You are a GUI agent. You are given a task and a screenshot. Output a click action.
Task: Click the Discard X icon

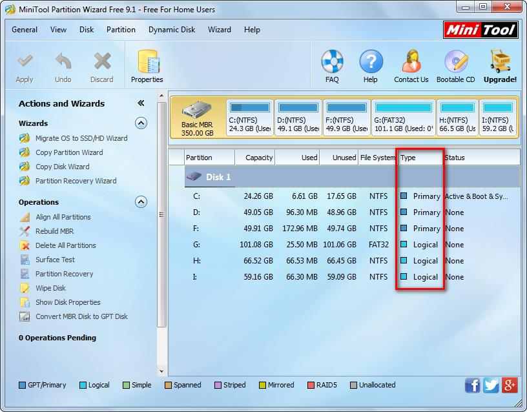pyautogui.click(x=102, y=61)
